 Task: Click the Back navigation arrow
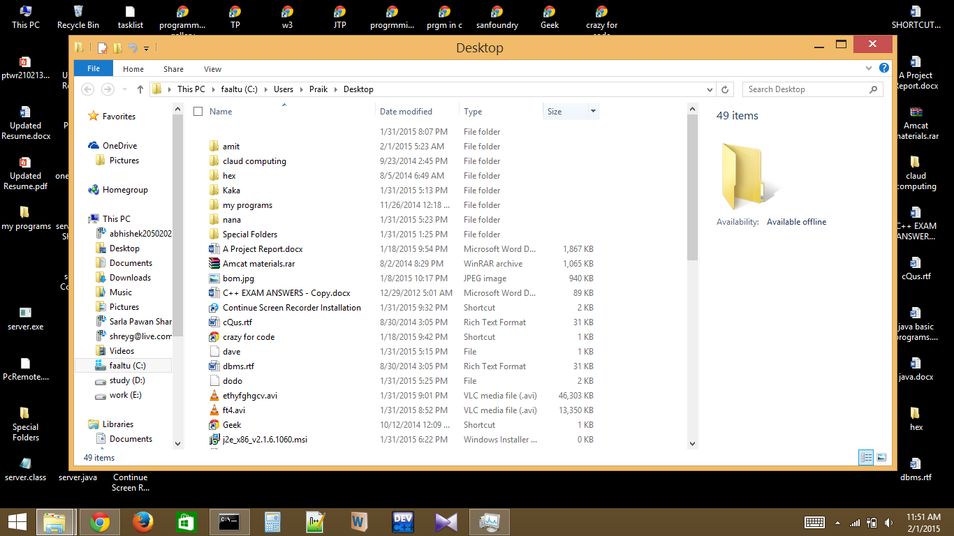(88, 89)
